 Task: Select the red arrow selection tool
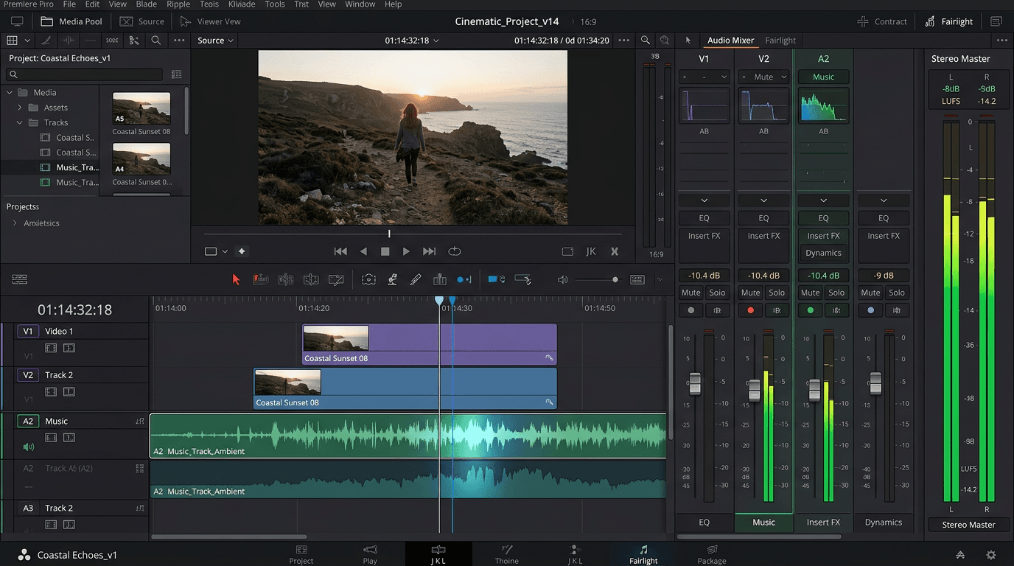[236, 279]
